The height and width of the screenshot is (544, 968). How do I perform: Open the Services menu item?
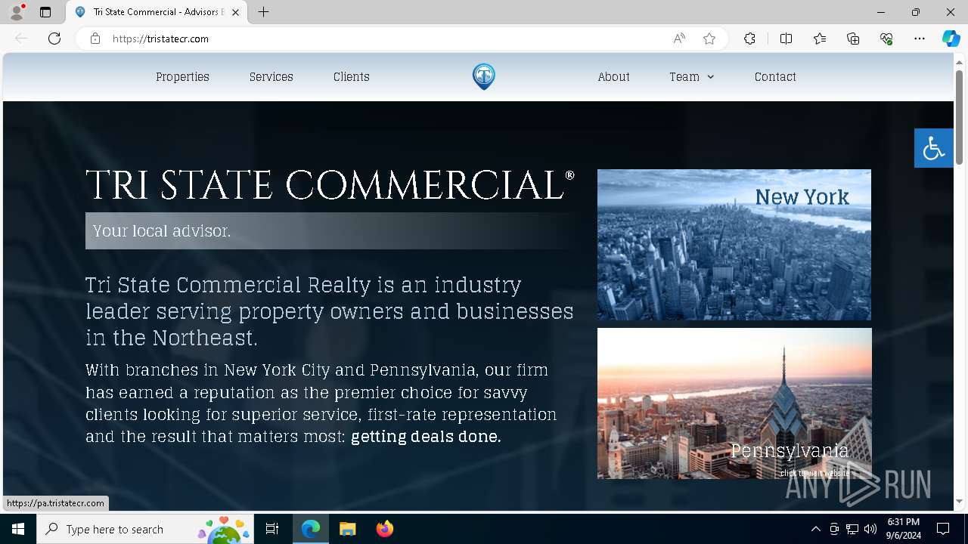click(x=271, y=77)
